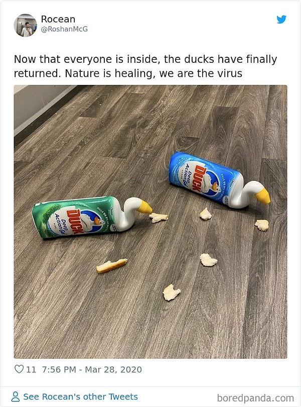Visit the @RoshanMcG handle link
This screenshot has width=301, height=407.
coord(64,29)
